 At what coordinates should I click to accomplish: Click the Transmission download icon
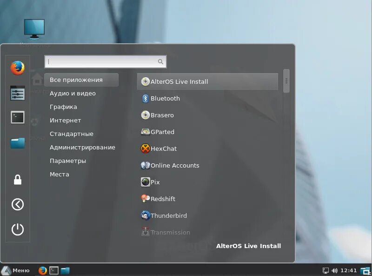coord(145,232)
